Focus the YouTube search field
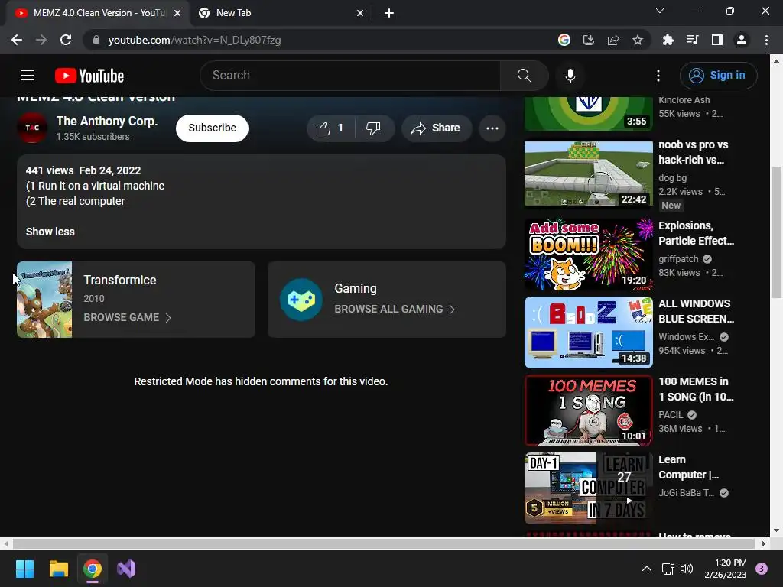 [349, 76]
